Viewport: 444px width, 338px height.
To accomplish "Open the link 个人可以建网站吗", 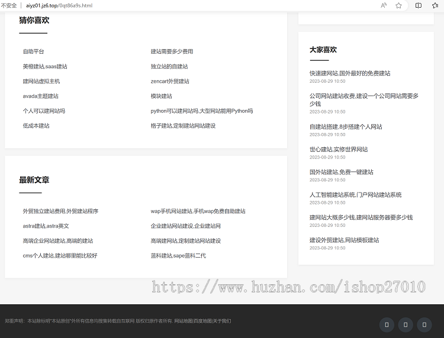I will (x=44, y=110).
